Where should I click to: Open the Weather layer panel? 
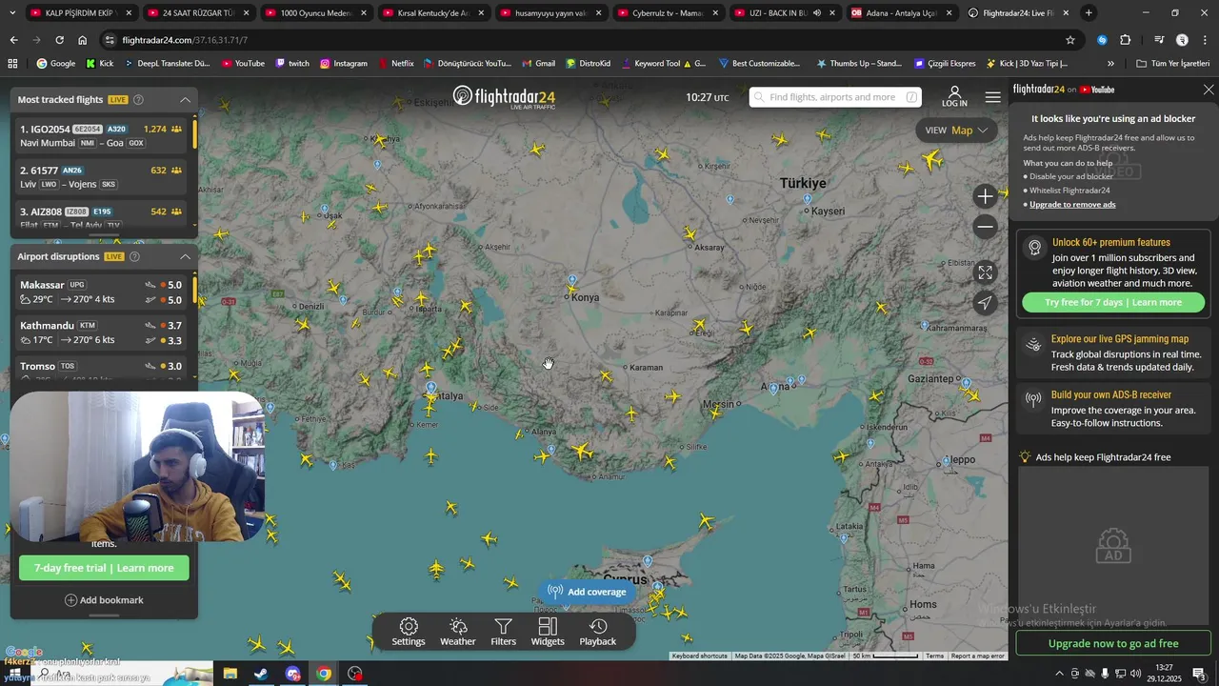458,632
